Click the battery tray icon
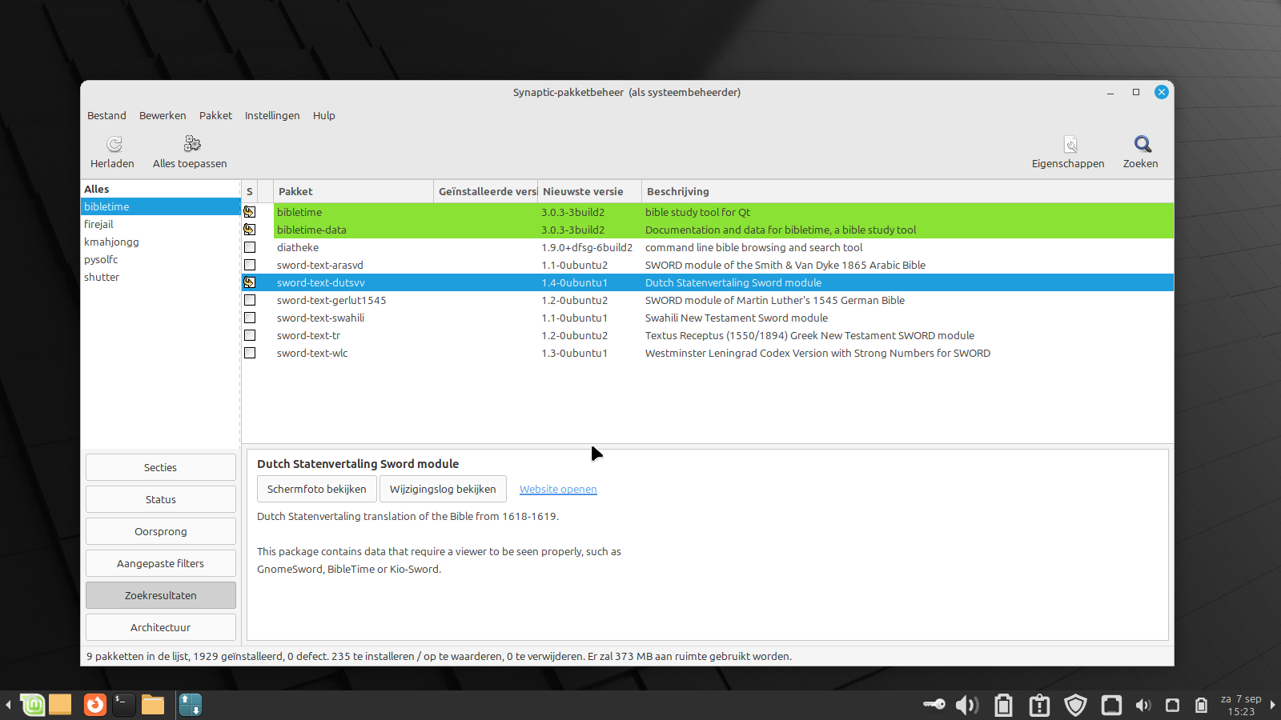Image resolution: width=1281 pixels, height=720 pixels. click(1201, 706)
